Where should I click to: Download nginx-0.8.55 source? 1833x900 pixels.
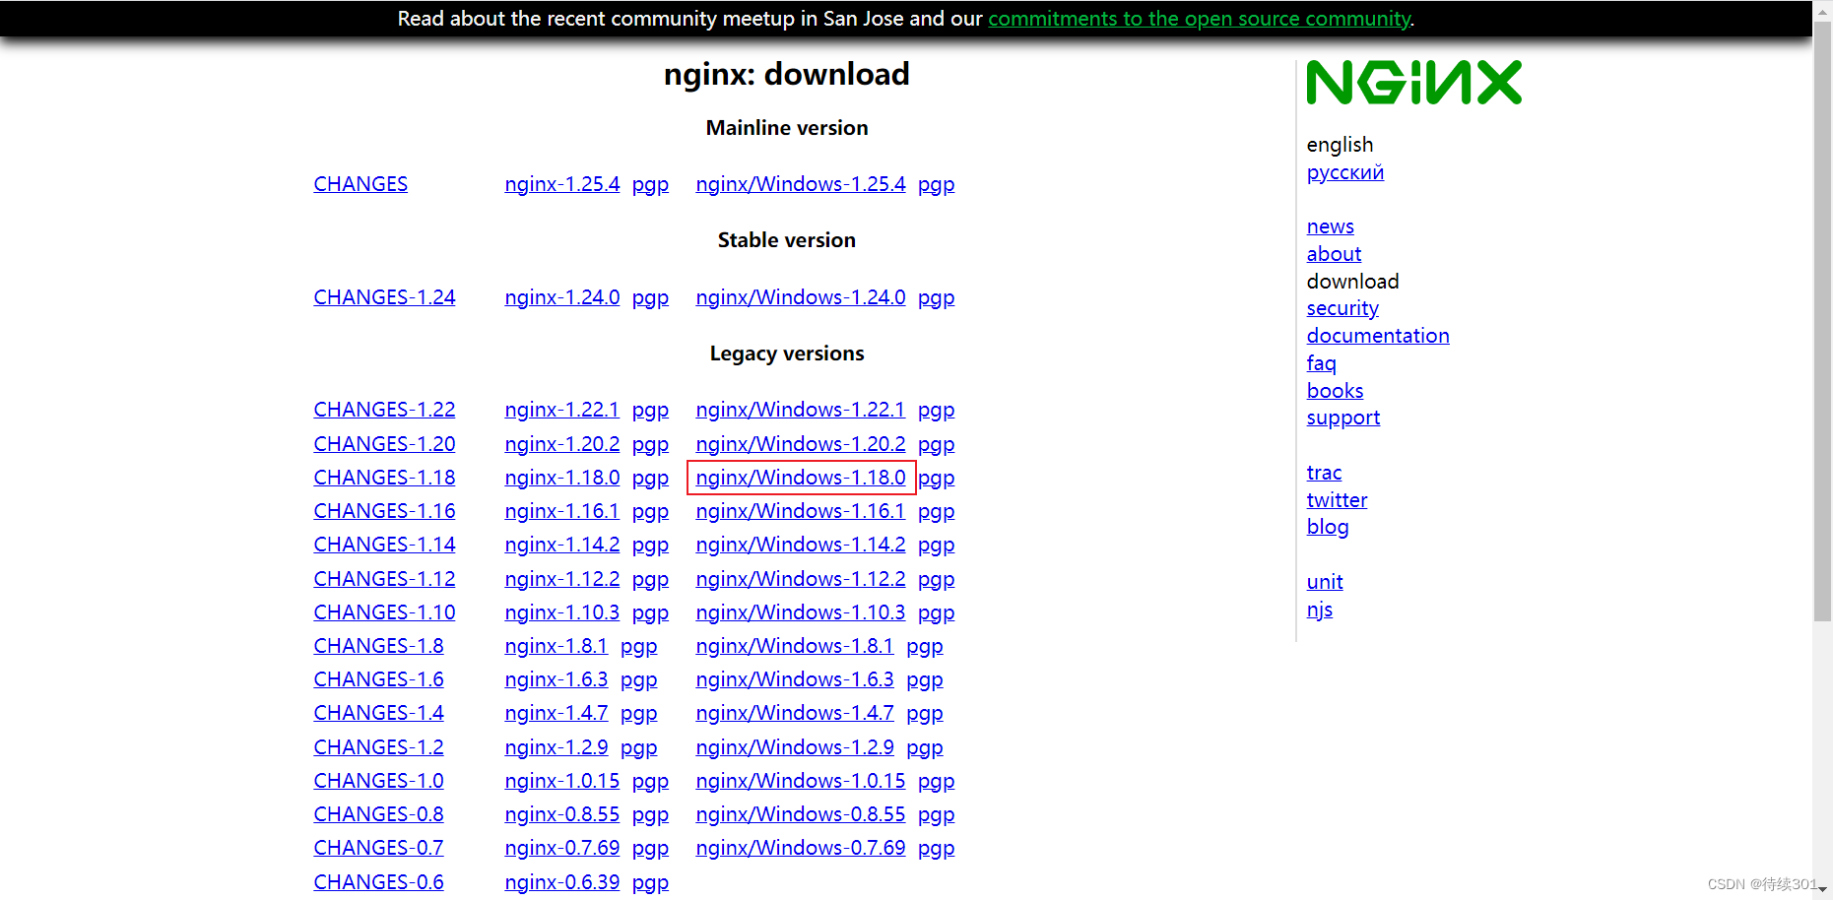[x=562, y=814]
